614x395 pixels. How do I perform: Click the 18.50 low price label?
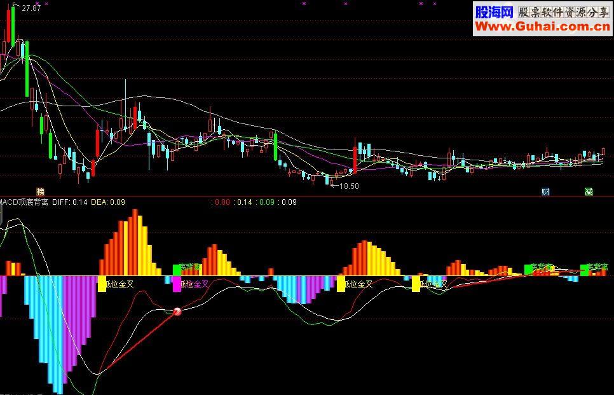point(349,186)
